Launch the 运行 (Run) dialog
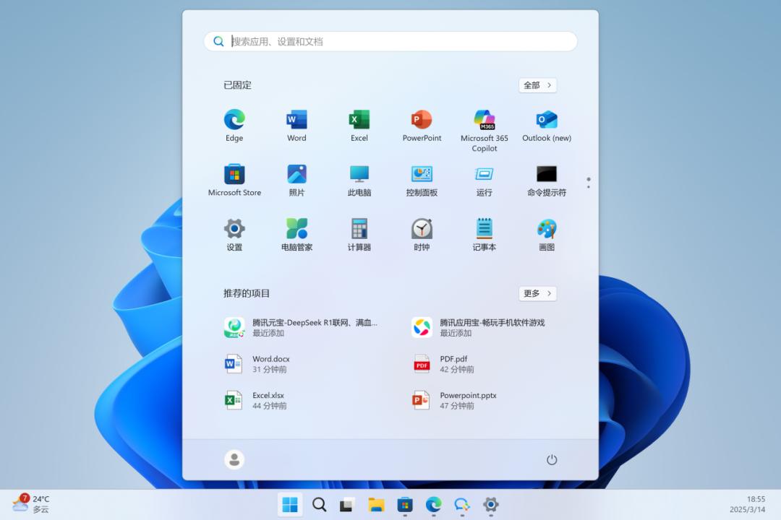Image resolution: width=781 pixels, height=520 pixels. tap(484, 175)
